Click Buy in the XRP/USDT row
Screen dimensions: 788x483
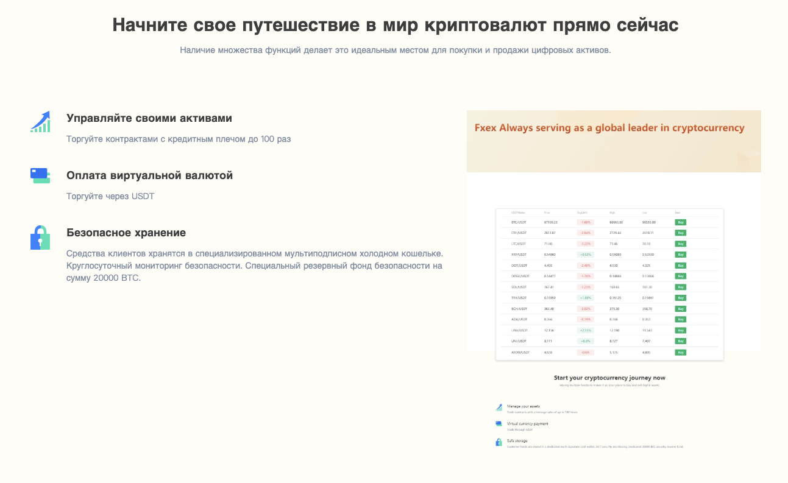click(x=681, y=255)
